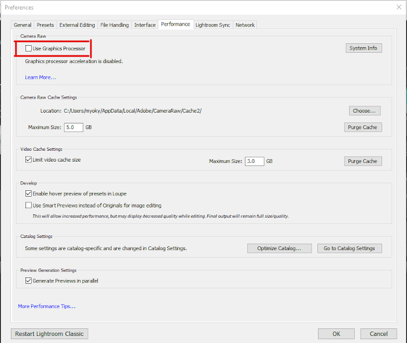
Task: Open the Lightroom Sync tab
Action: click(x=213, y=25)
